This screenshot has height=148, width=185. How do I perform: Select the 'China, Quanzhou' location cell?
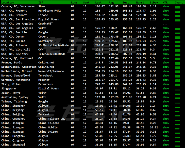(13, 119)
